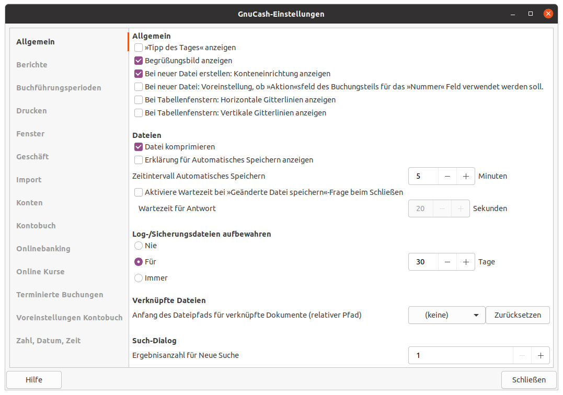Click the auto-save interval number field
This screenshot has height=395, width=563.
point(422,176)
